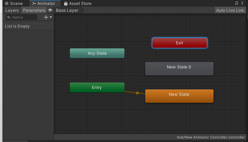This screenshot has height=142, width=248.
Task: Select the red Exit node
Action: click(x=179, y=43)
